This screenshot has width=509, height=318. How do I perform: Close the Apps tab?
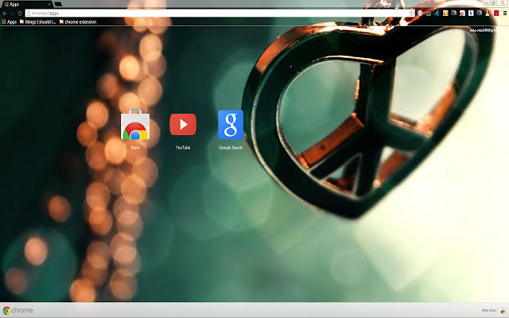(x=49, y=5)
